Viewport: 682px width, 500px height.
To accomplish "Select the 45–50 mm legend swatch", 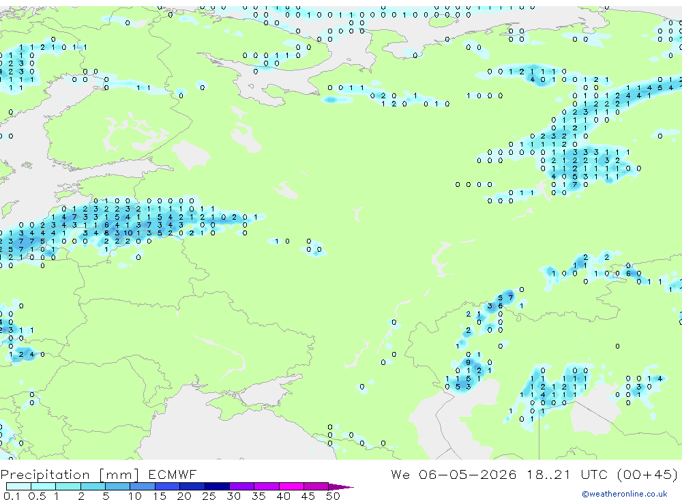I will (316, 486).
